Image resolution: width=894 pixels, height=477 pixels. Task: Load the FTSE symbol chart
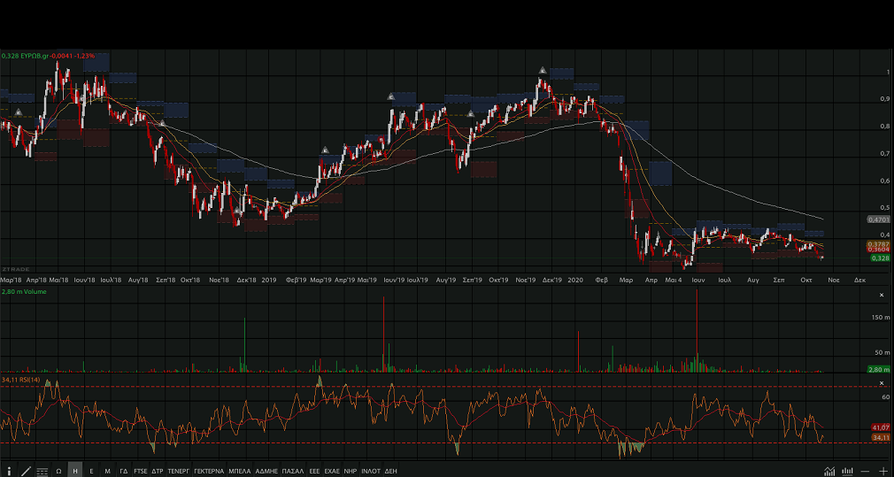(x=141, y=471)
